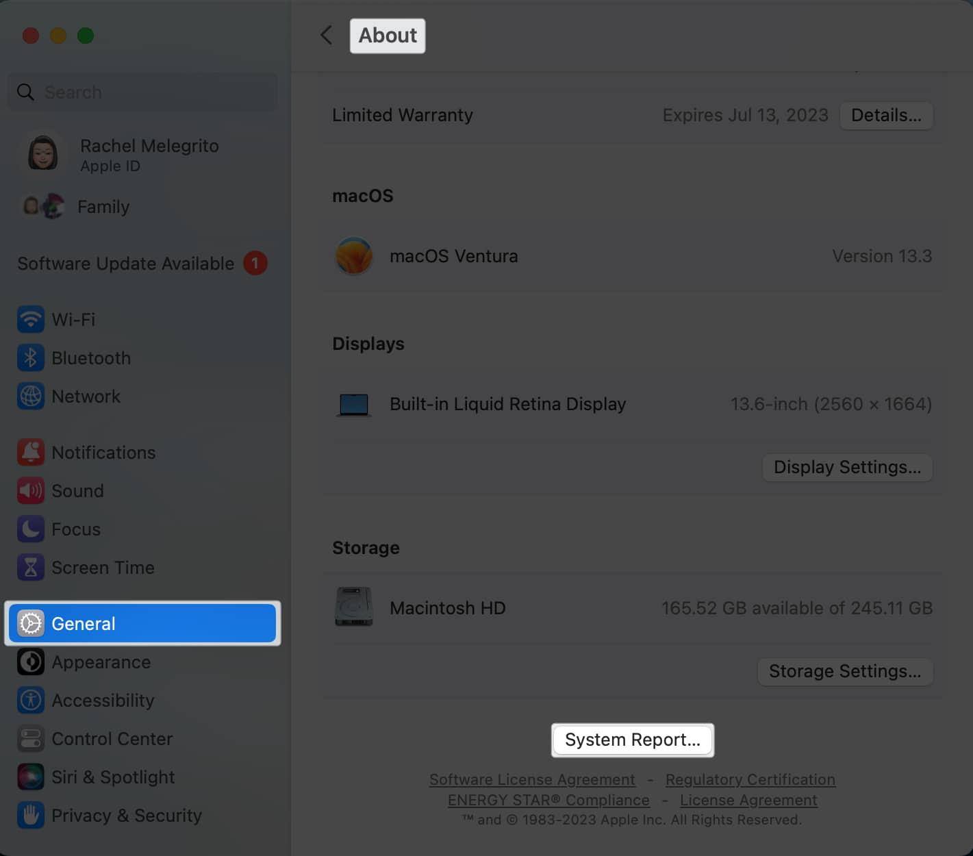This screenshot has height=856, width=973.
Task: Open warranty Details button
Action: coord(886,115)
